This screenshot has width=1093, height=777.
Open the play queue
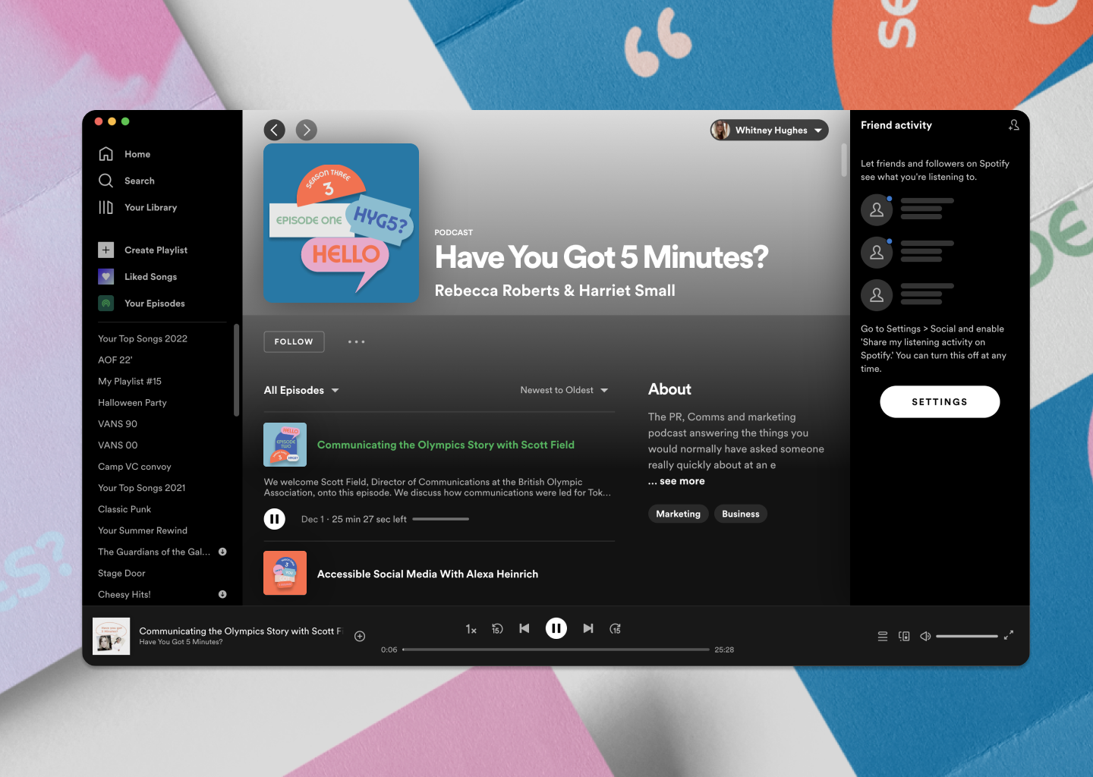pyautogui.click(x=883, y=636)
